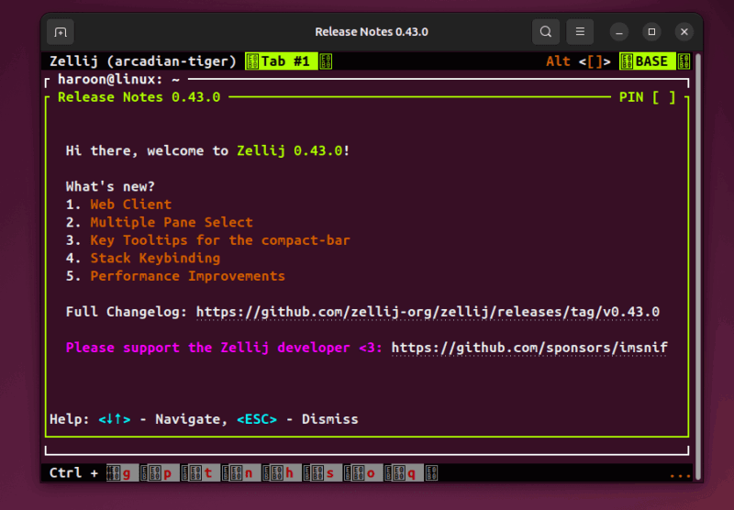Open Web Client release note

[x=130, y=205]
